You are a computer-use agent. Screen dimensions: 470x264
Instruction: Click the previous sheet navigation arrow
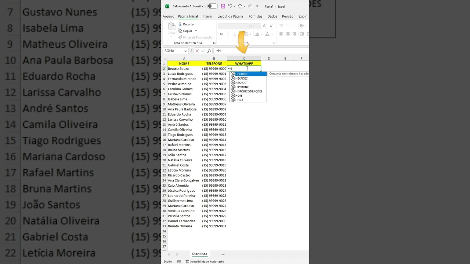click(x=169, y=254)
